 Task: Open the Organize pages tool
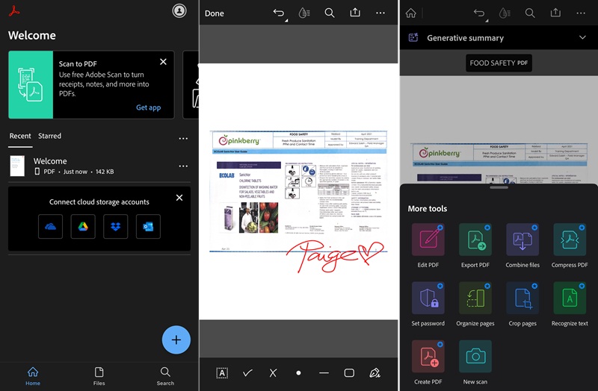tap(475, 304)
